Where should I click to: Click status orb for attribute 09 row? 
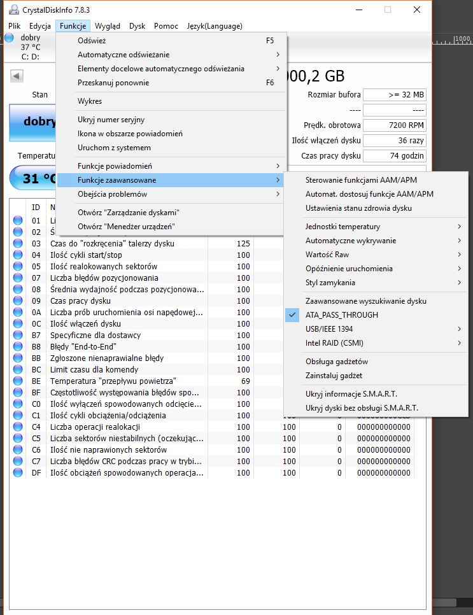(18, 301)
